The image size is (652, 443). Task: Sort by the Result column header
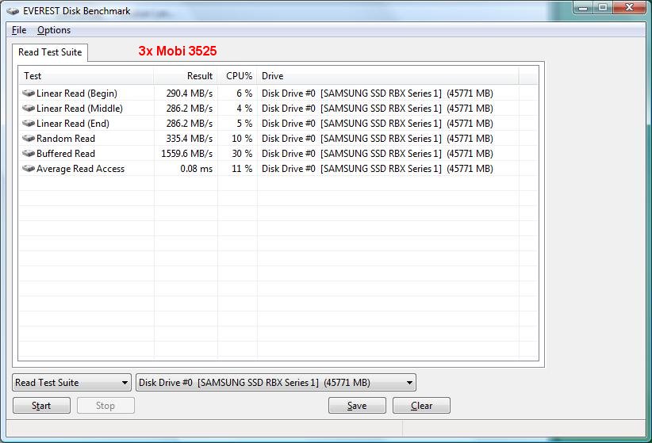click(x=186, y=76)
